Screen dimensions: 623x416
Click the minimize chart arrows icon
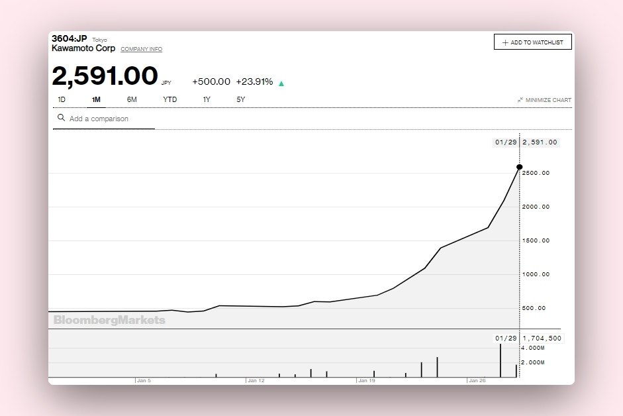pyautogui.click(x=520, y=100)
